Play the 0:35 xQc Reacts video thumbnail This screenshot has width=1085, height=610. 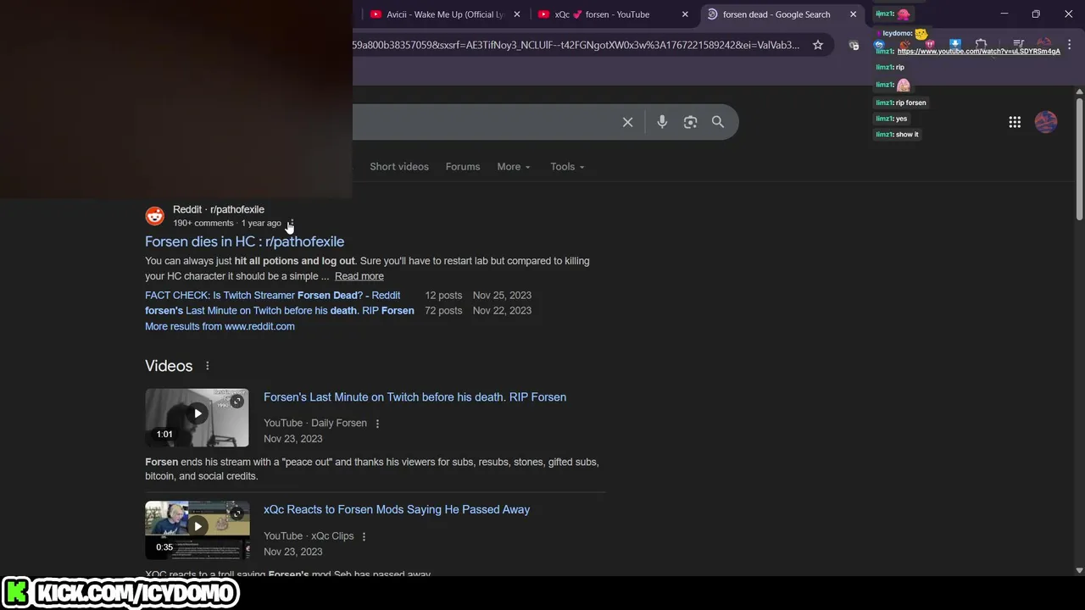197,530
